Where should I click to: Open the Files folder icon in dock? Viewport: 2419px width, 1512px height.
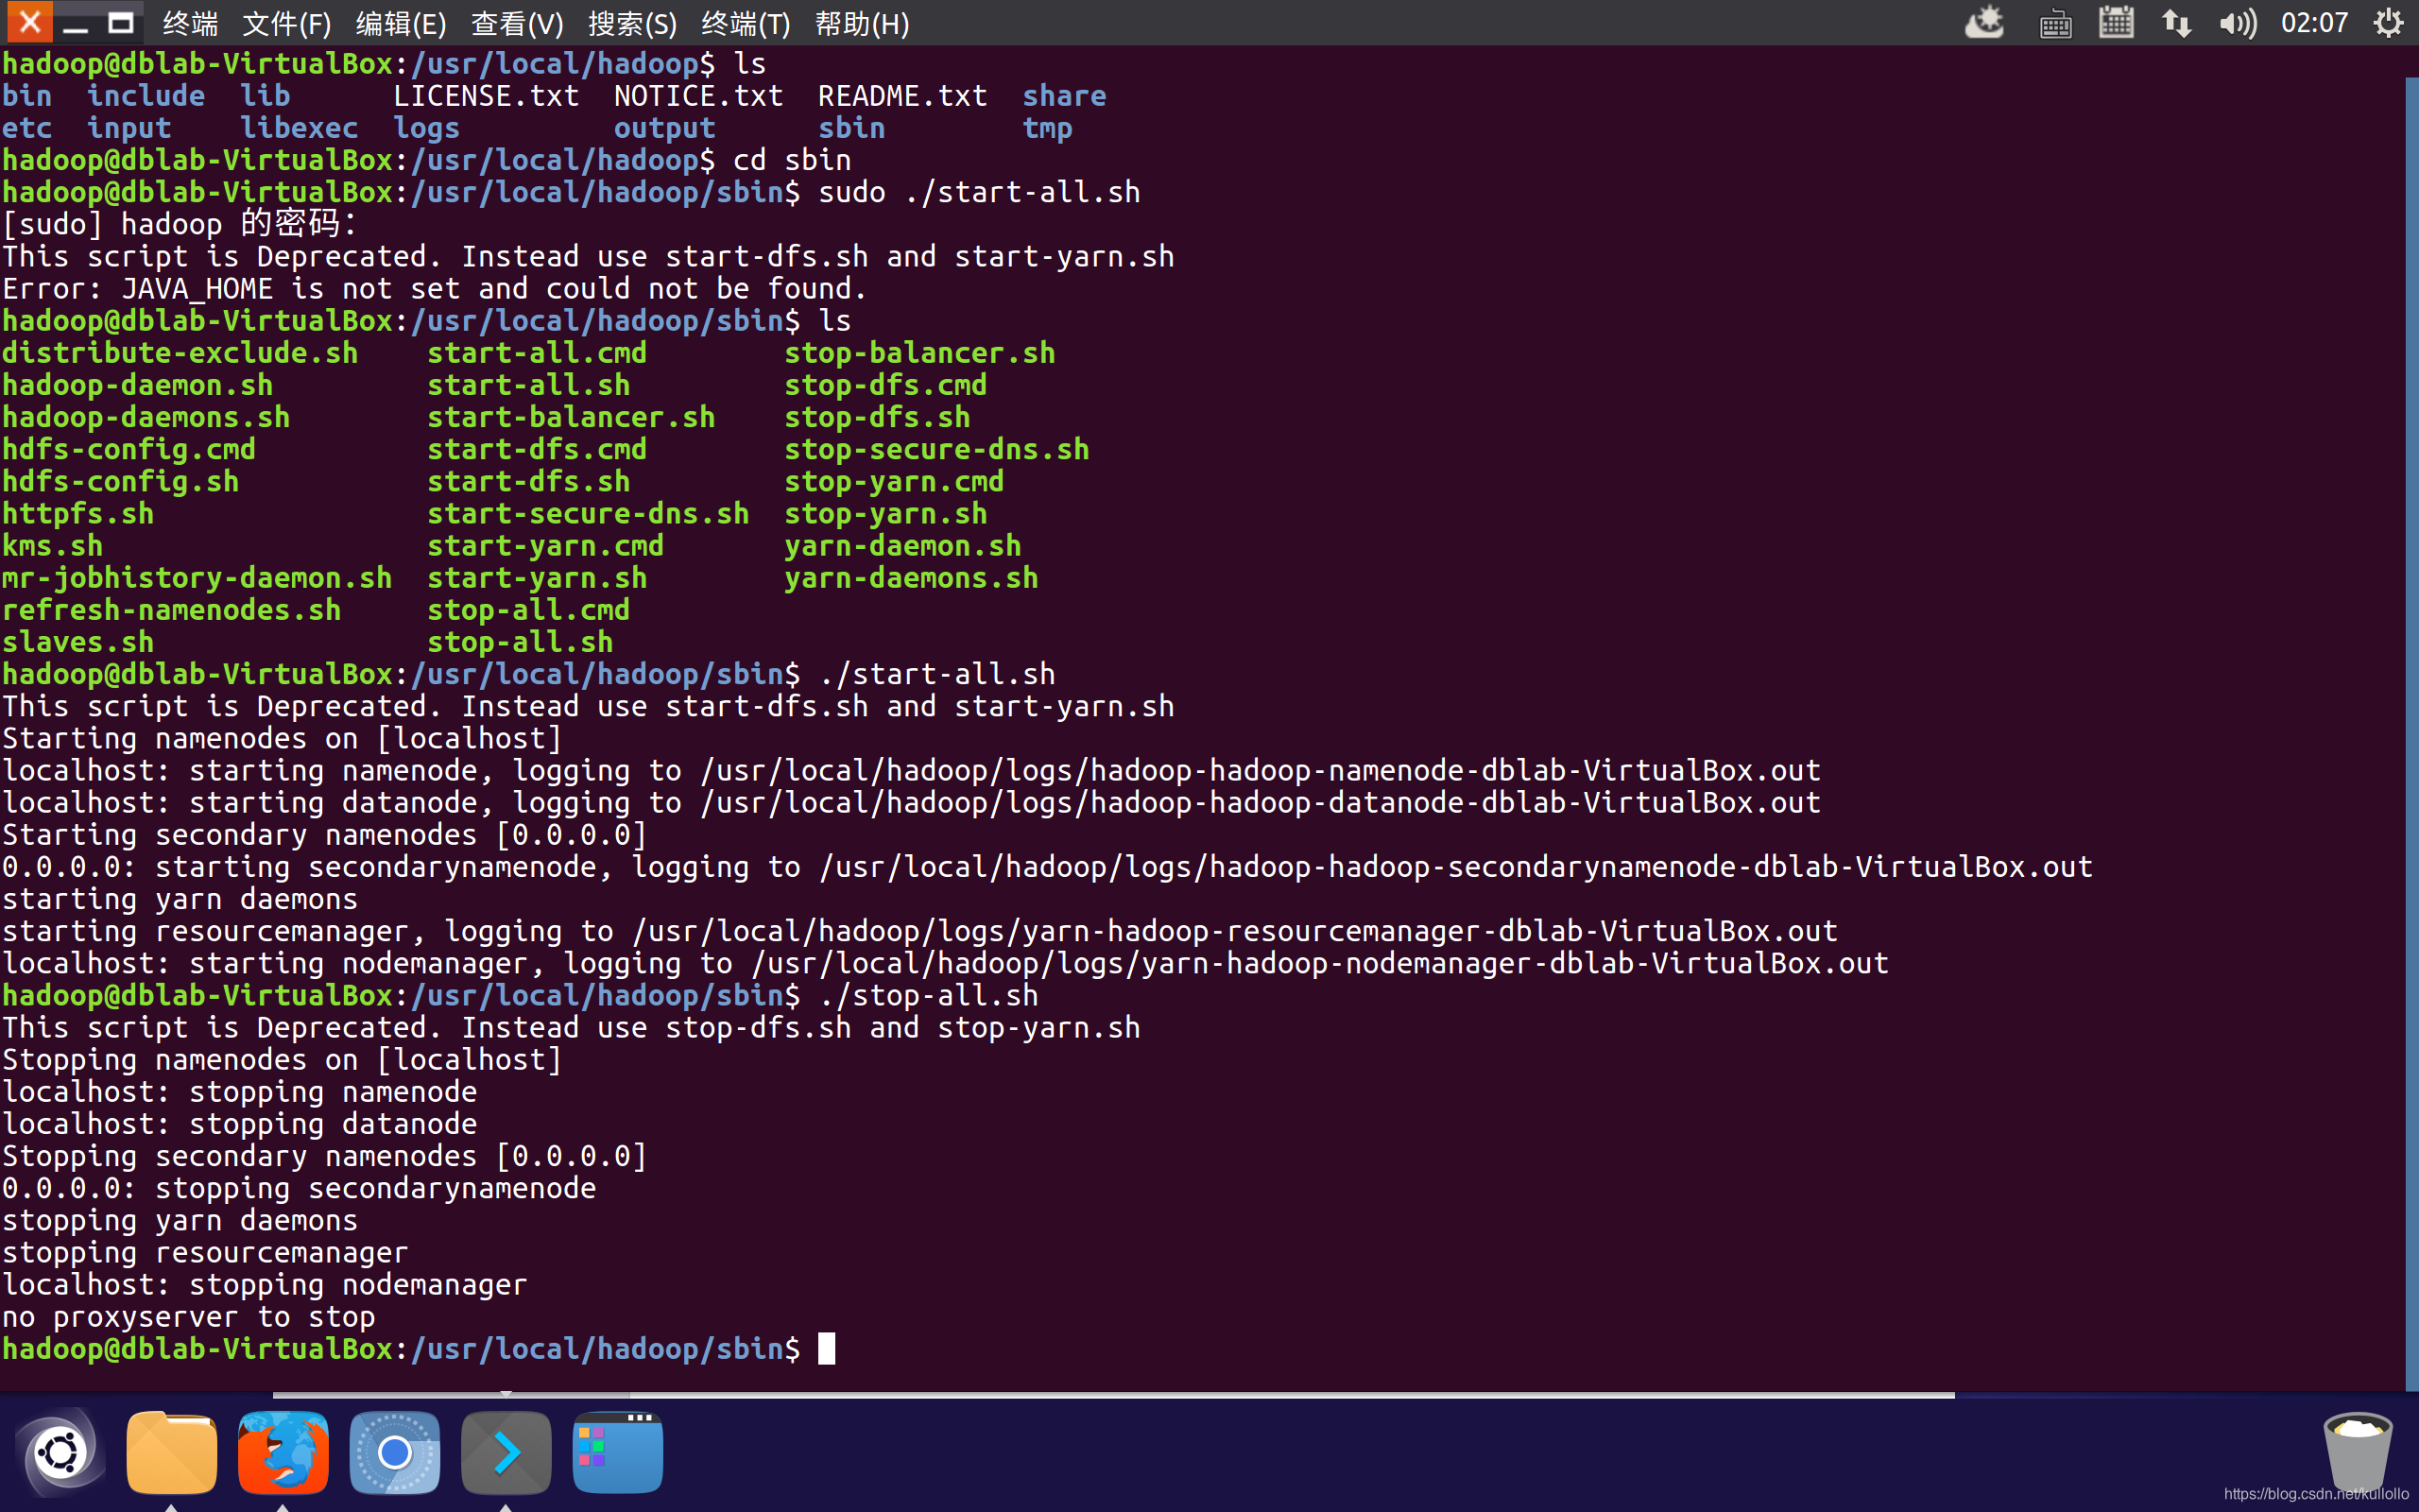tap(172, 1452)
